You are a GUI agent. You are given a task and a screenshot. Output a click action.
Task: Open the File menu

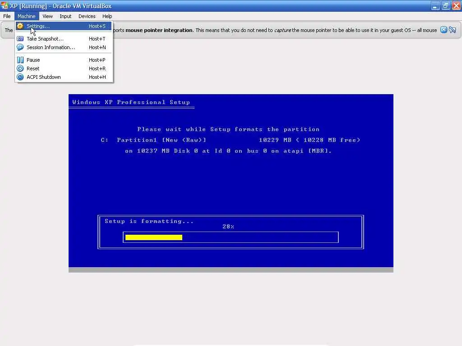7,16
